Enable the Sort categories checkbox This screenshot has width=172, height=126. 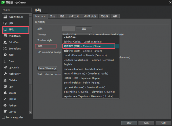coord(3,117)
